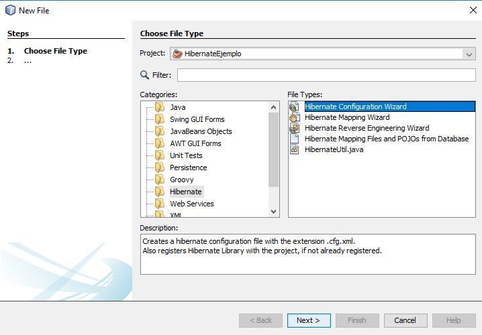Click the New File cube icon
The image size is (482, 335).
[x=10, y=10]
